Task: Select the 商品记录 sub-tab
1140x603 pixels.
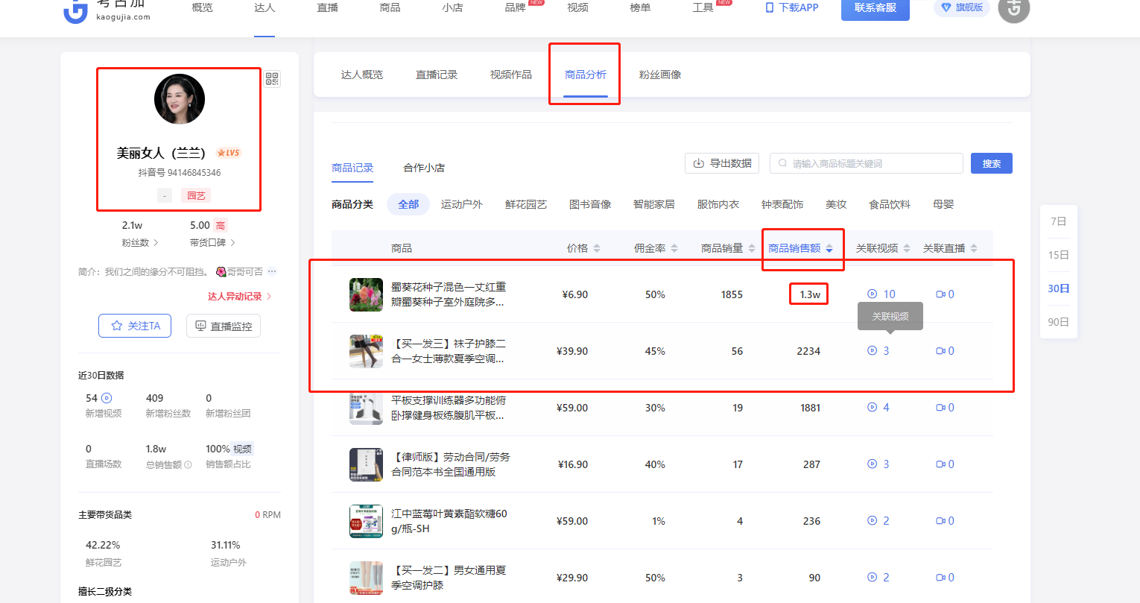Action: 352,168
